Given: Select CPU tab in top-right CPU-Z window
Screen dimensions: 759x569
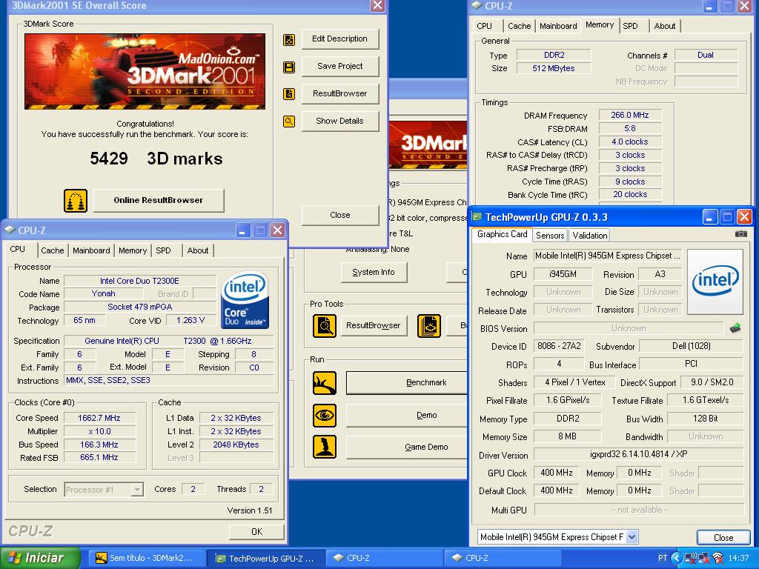Looking at the screenshot, I should [484, 26].
